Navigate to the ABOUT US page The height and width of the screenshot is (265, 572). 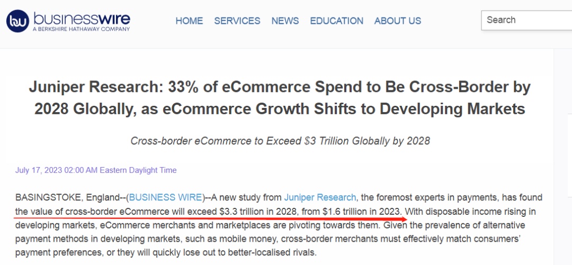tap(398, 21)
